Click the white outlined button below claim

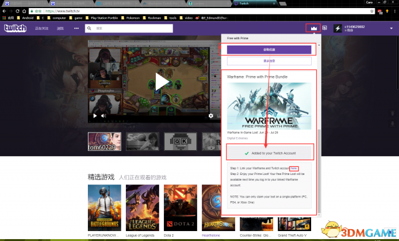269,61
